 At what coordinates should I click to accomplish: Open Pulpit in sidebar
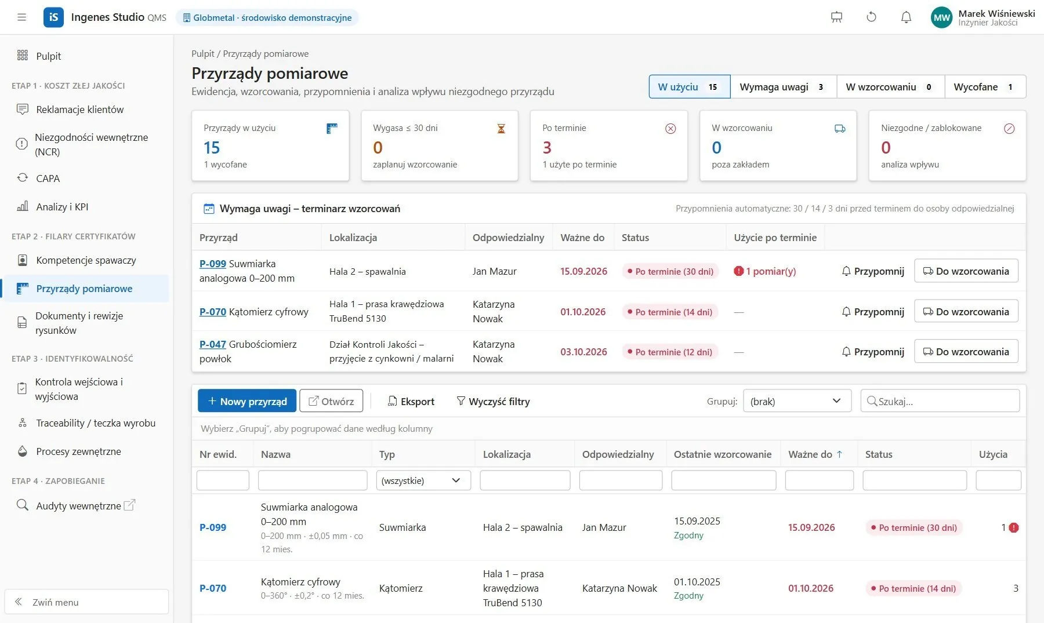pos(86,56)
